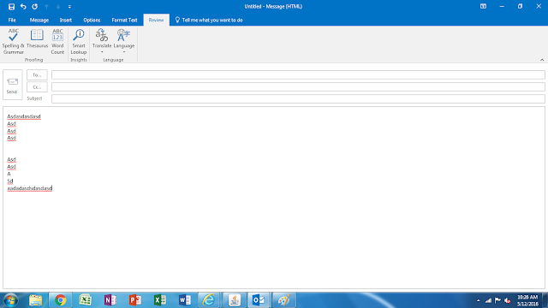Click the Sd line in the body
Screen dimensions: 548x308
point(10,181)
